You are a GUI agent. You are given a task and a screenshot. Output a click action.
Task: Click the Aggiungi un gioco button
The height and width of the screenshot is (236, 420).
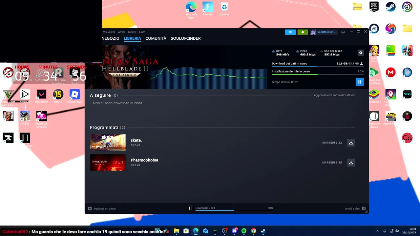click(102, 208)
